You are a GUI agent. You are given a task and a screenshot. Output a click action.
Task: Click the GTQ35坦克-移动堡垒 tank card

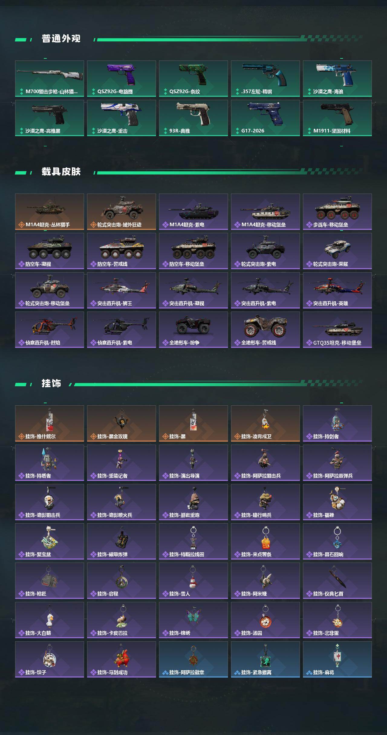[x=337, y=330]
